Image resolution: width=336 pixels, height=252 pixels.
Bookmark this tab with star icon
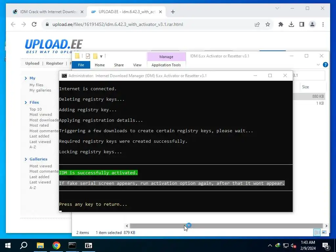268,24
